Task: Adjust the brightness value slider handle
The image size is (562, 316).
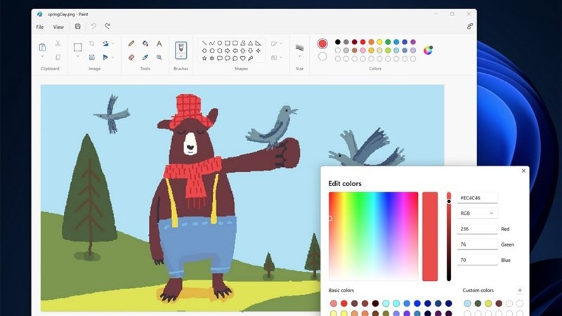Action: pyautogui.click(x=449, y=202)
